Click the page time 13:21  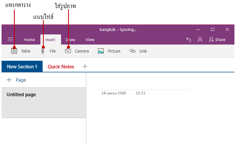tap(140, 93)
